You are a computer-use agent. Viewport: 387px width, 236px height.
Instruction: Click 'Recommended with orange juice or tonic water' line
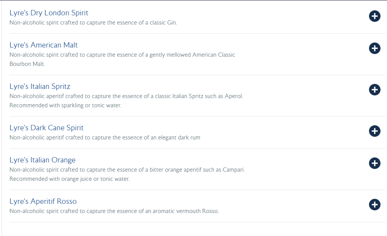point(69,179)
